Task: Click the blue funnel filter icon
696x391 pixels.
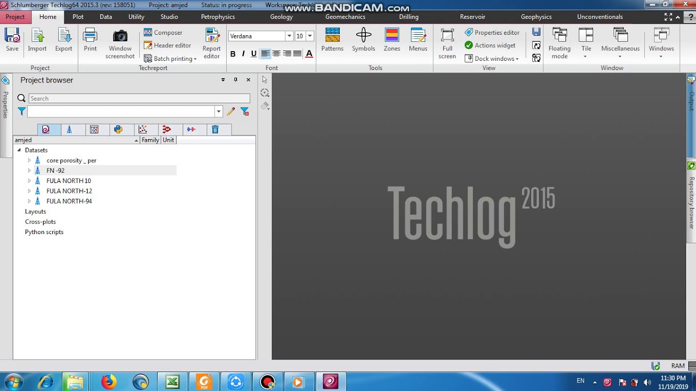Action: [x=21, y=111]
